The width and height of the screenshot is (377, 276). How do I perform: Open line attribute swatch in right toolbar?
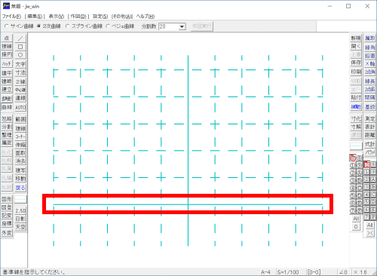356,146
